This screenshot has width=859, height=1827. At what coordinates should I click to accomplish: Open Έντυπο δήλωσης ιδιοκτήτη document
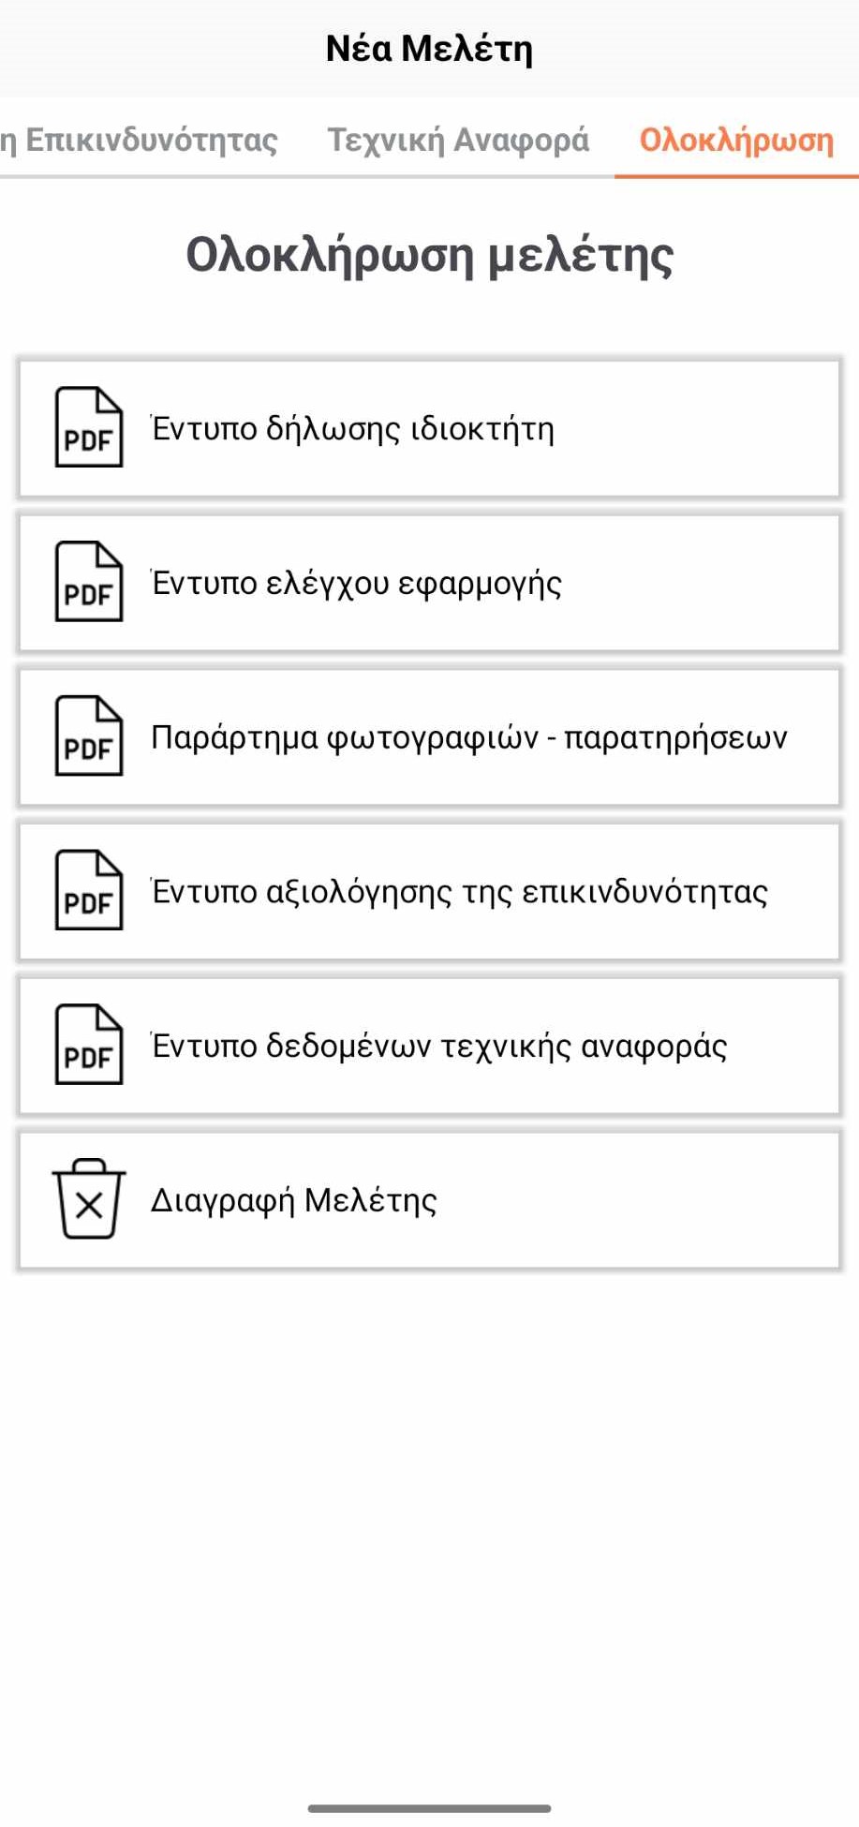353,428
